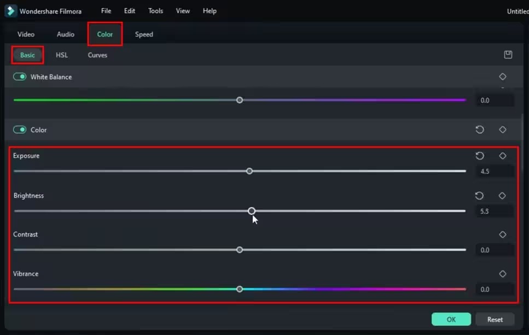Click the Reset button
Viewport: 529px width, 335px height.
point(495,319)
